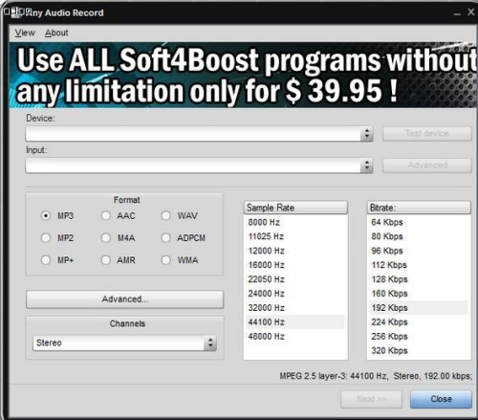Click the Advanced button beside Input

click(x=427, y=166)
